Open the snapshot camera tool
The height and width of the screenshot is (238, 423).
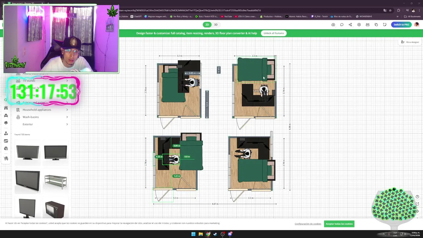tap(333, 24)
